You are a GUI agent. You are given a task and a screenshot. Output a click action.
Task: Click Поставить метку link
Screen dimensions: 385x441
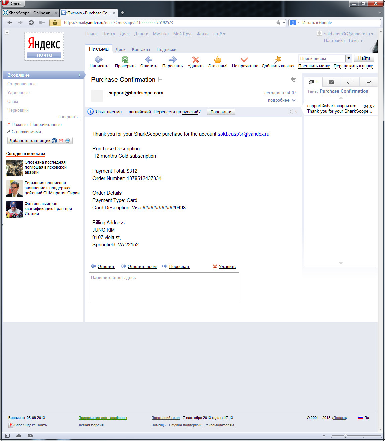point(314,66)
